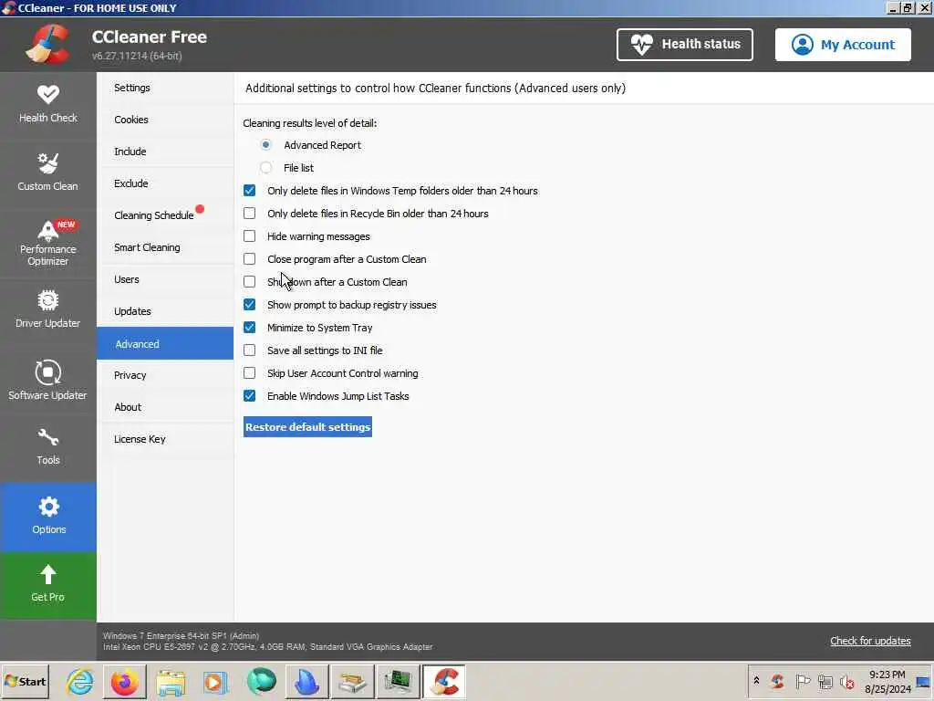Click the Check for updates link

(870, 641)
